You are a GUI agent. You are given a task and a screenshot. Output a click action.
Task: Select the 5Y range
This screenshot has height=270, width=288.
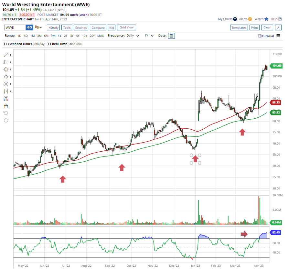78,36
